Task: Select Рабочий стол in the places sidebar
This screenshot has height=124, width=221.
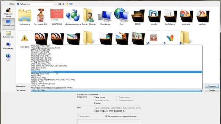Action: 8,24
